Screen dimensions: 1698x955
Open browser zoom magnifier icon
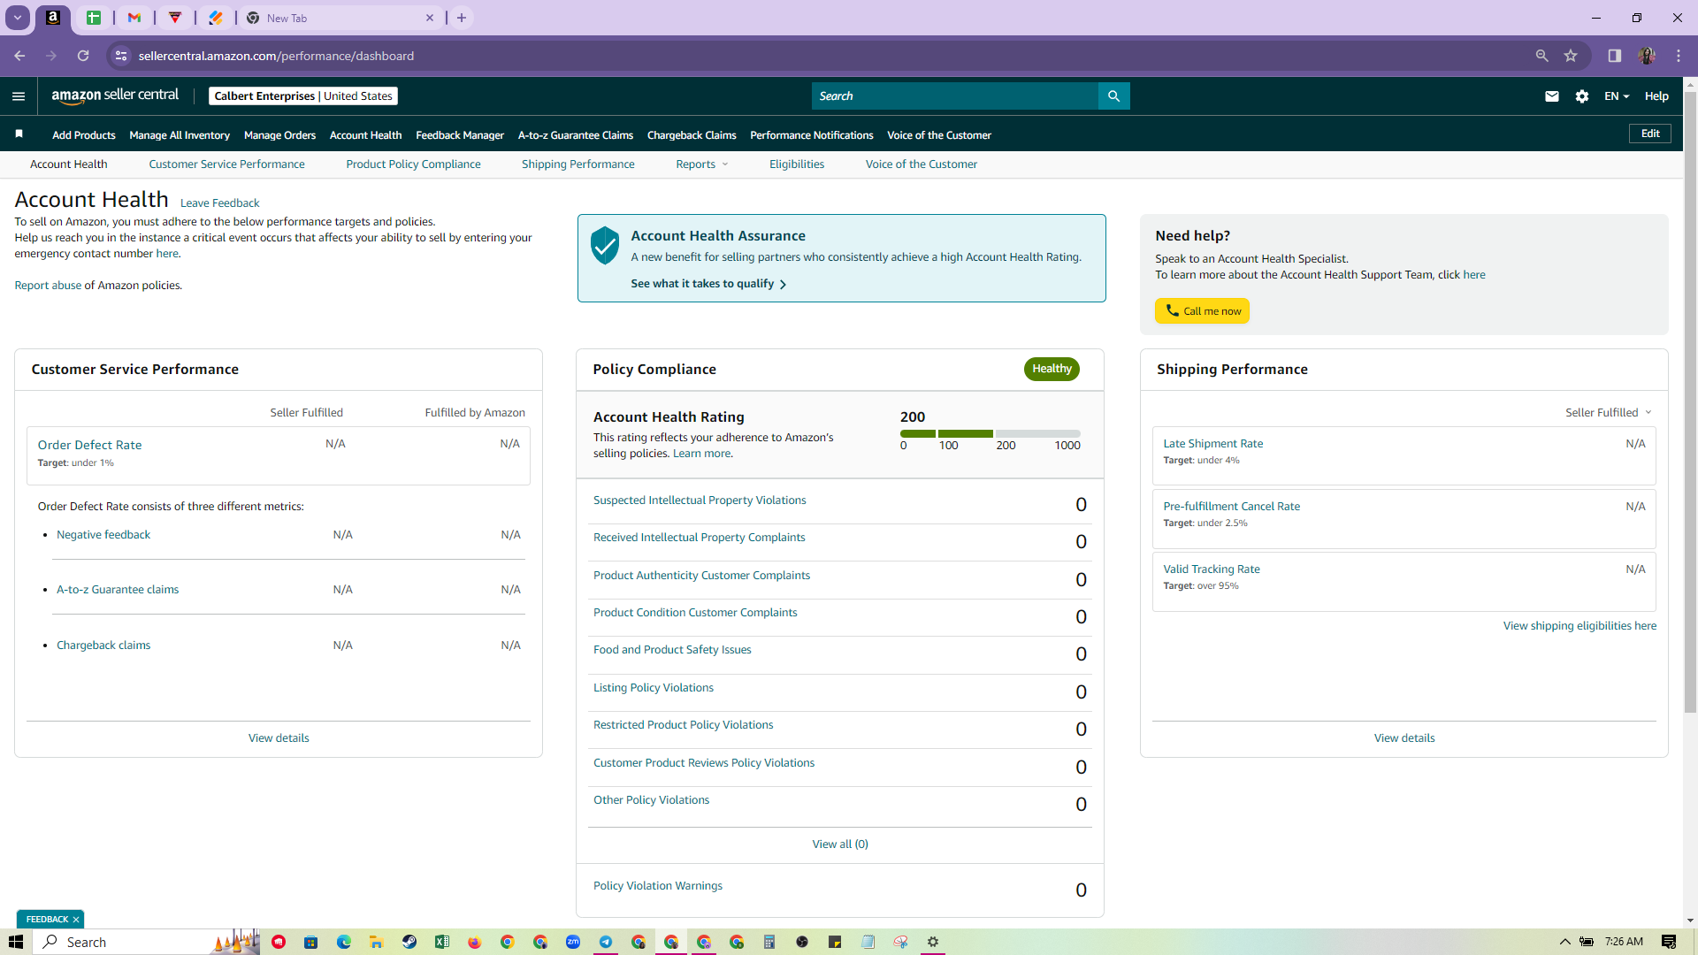(x=1541, y=56)
